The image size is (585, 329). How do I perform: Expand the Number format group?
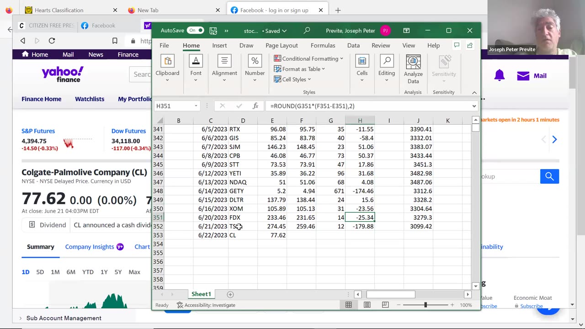[255, 69]
